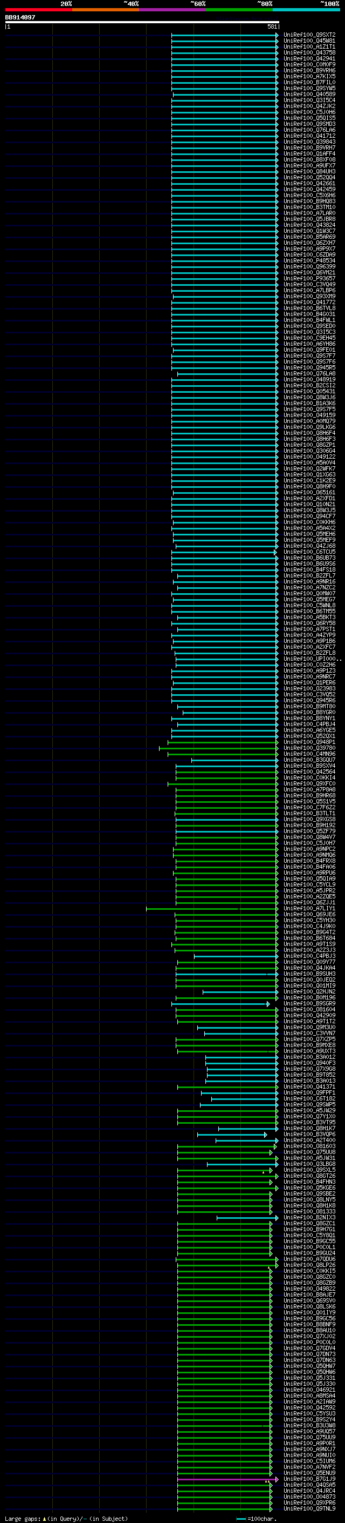
Task: Click the query end position 581
Action: point(272,26)
